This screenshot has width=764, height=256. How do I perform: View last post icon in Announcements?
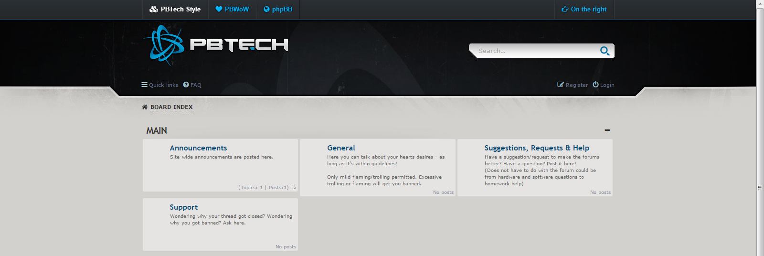(294, 187)
